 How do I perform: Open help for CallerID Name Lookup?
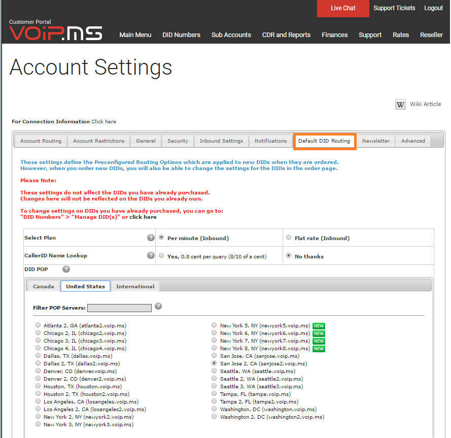coord(151,255)
